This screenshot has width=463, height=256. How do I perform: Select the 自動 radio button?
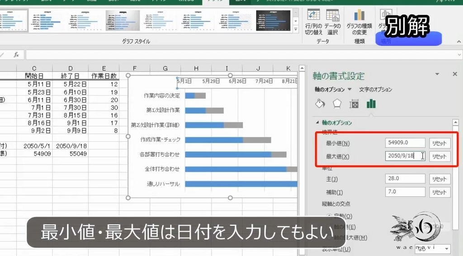coord(329,216)
